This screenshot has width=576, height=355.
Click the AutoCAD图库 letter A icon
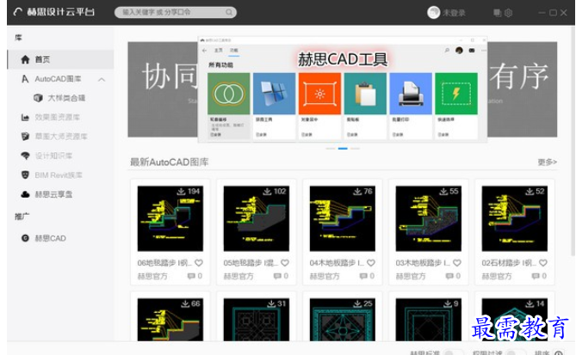(x=25, y=79)
